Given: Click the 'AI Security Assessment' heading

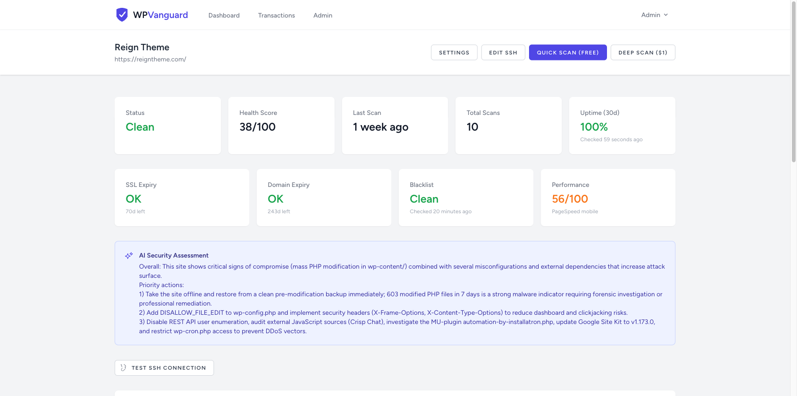Looking at the screenshot, I should (174, 255).
